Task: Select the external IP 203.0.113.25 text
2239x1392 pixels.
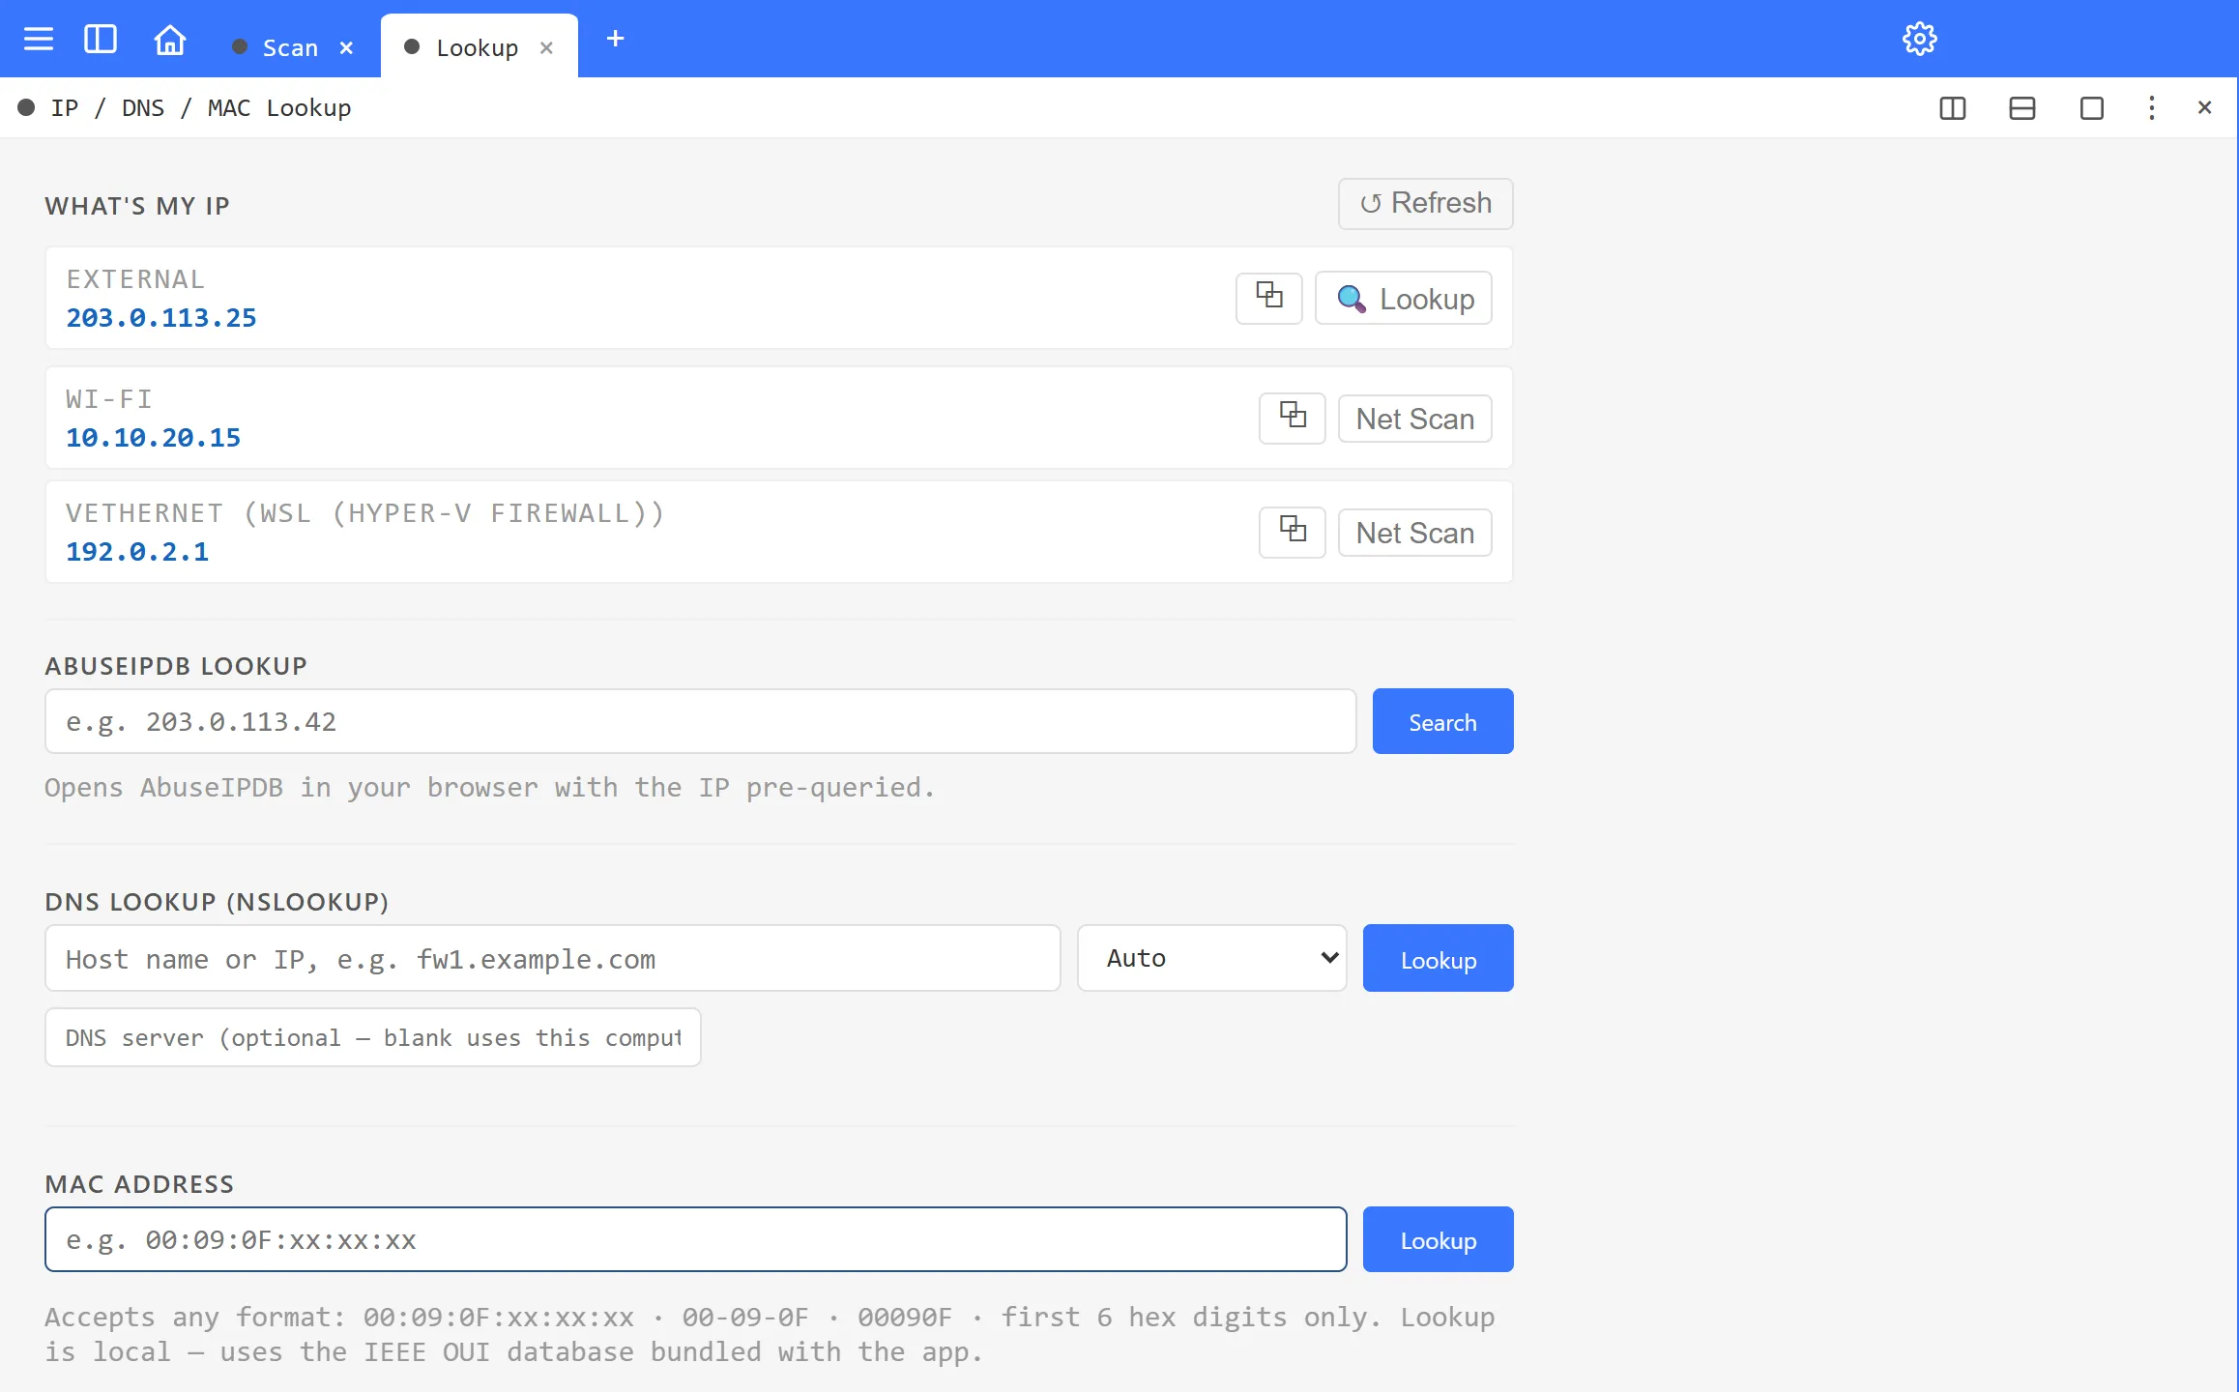Action: (161, 318)
